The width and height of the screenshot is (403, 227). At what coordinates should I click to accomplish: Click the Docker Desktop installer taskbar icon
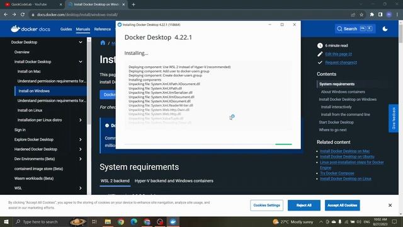pos(173,221)
